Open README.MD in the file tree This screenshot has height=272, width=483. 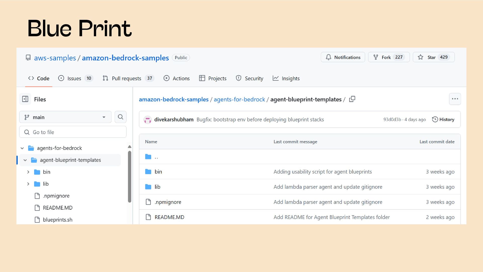tap(58, 208)
